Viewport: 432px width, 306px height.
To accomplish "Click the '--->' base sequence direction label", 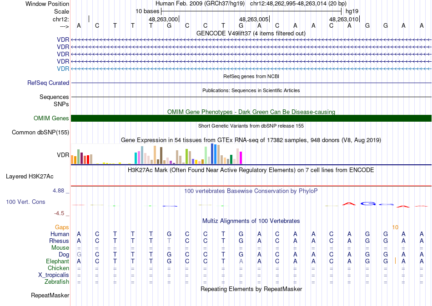I will [x=65, y=26].
